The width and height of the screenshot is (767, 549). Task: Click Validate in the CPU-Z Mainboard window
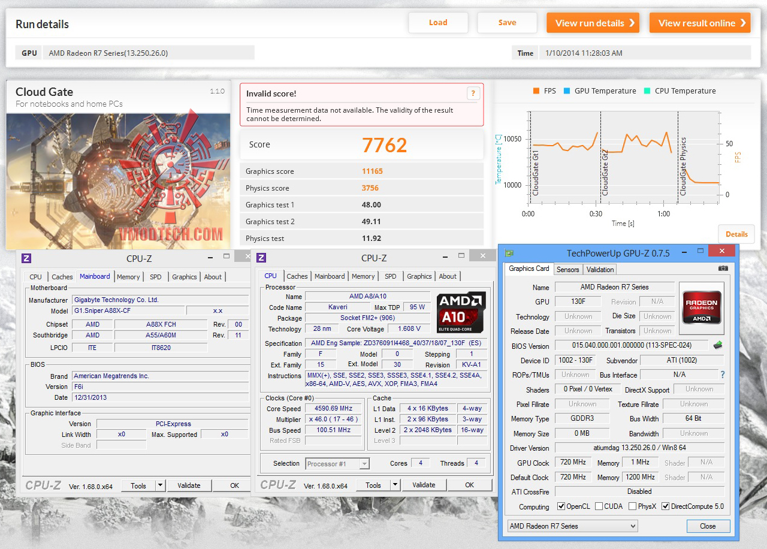[189, 485]
